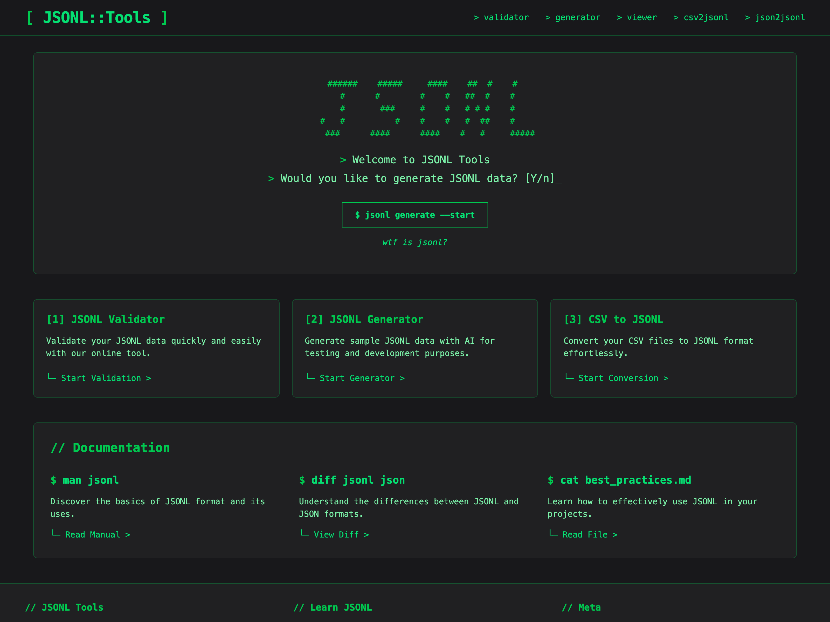The width and height of the screenshot is (830, 622).
Task: Click the ASCII art JSONL banner
Action: 428,109
